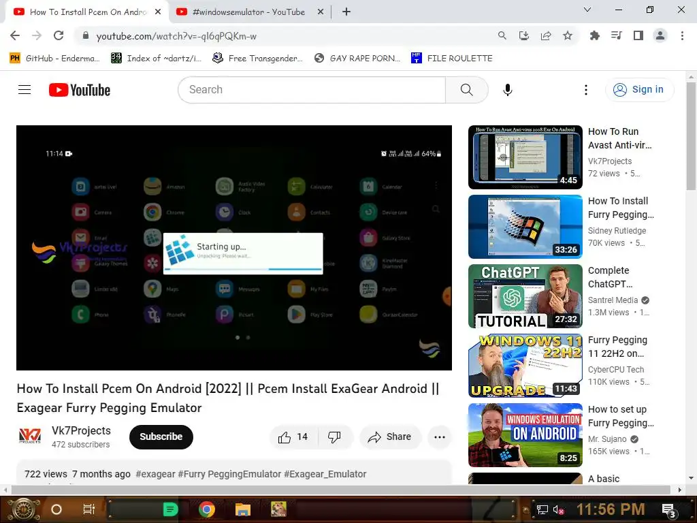Screen dimensions: 697x523
Task: Open the 33:26 Sidney Rutledge video thumbnail
Action: coord(525,226)
